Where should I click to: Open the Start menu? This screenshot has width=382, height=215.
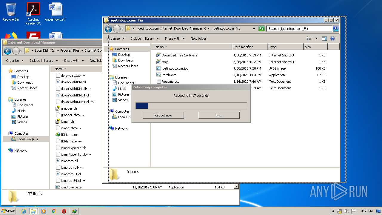pyautogui.click(x=8, y=211)
